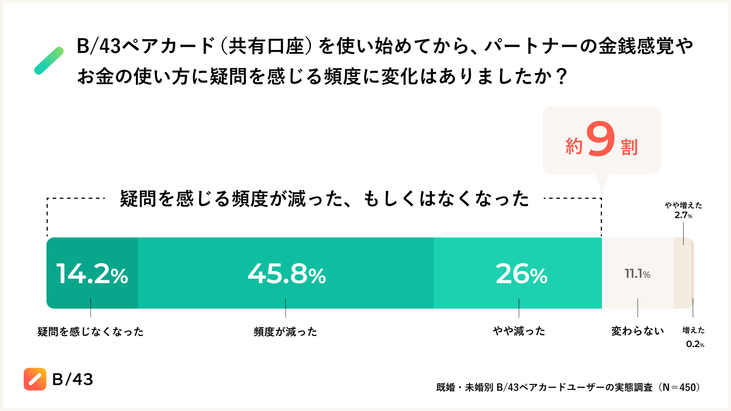Image resolution: width=731 pixels, height=411 pixels.
Task: Click the やや増えた 2.7% label
Action: point(683,210)
